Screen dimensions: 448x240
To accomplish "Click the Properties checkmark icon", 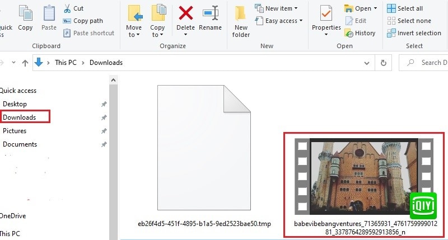I will point(326,13).
